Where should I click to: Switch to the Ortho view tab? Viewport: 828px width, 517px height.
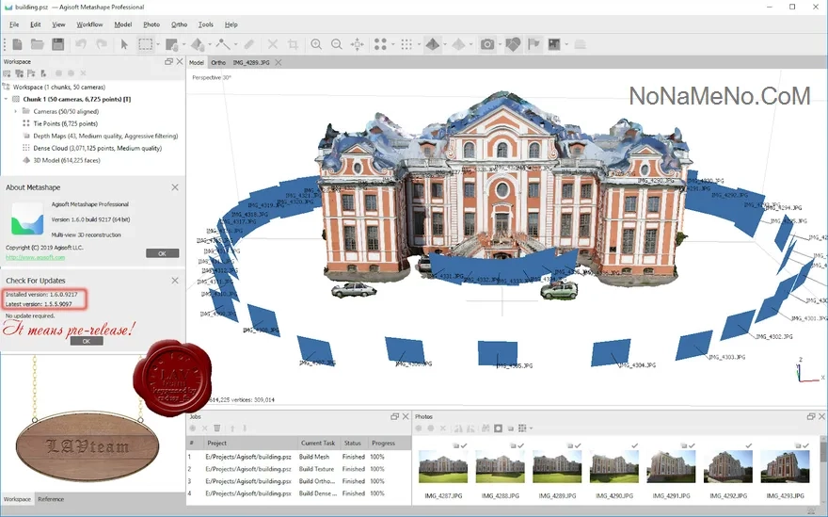coord(218,63)
